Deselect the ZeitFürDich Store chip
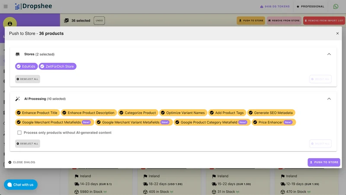Screen dimensions: 346x195 click(x=58, y=66)
